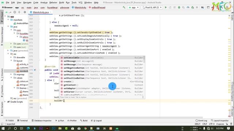This screenshot has width=234, height=131.
Task: Open the Analyze menu
Action: (x=44, y=3)
